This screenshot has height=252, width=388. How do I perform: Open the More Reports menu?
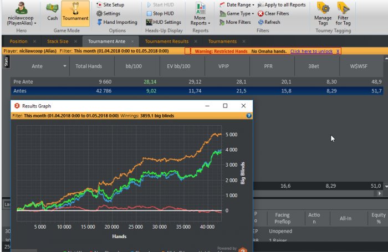[200, 14]
